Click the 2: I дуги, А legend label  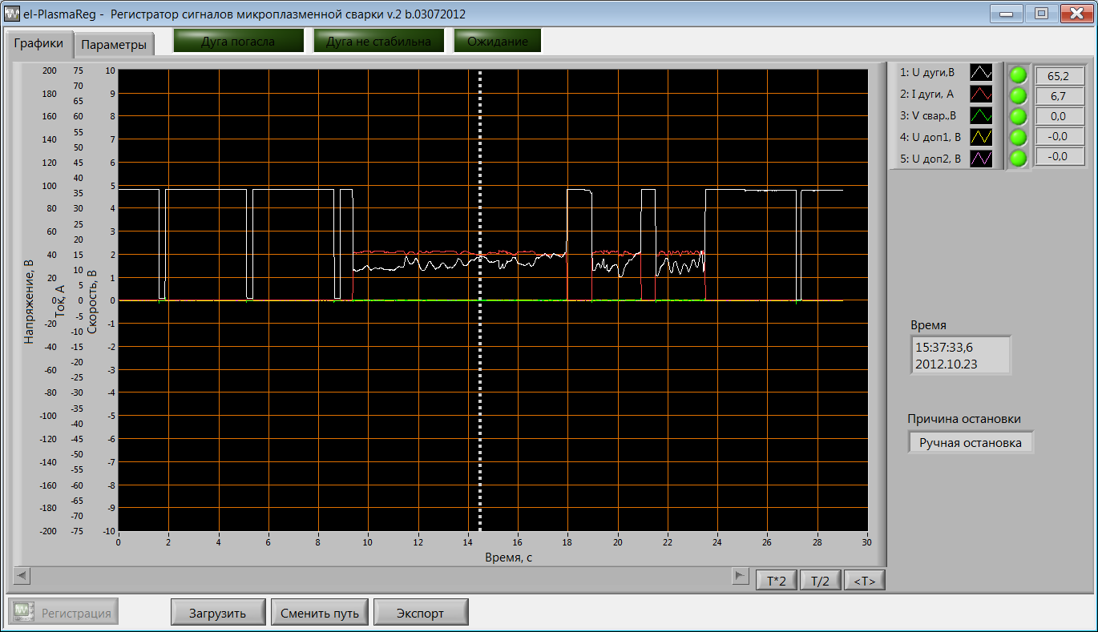coord(926,94)
